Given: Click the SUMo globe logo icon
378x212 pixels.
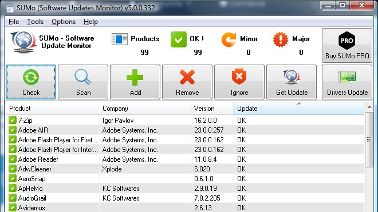Looking at the screenshot, I should tap(23, 42).
